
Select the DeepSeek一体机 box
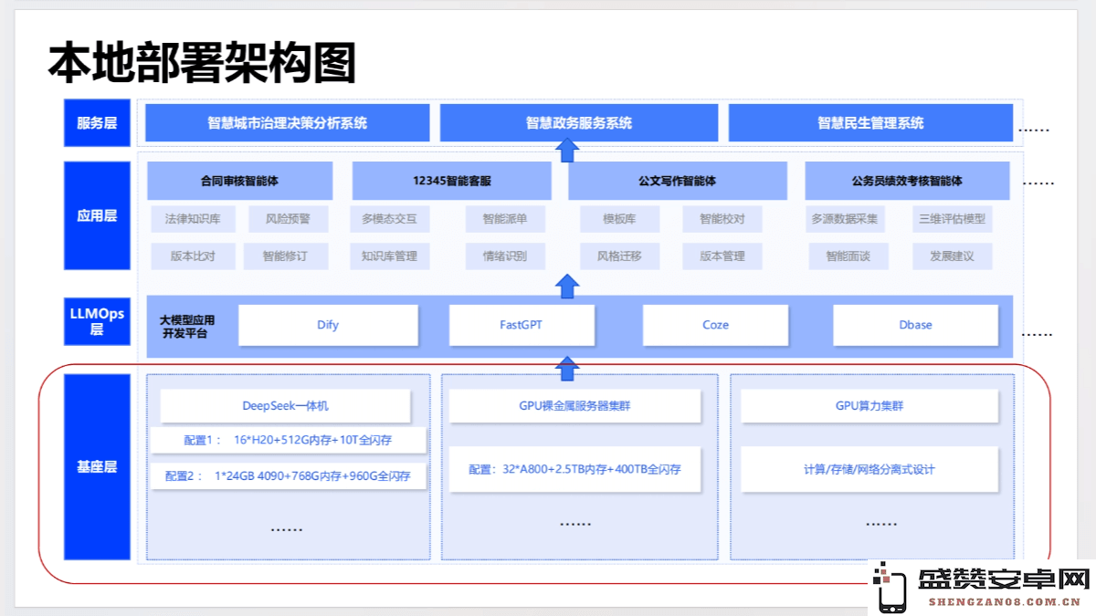(x=285, y=406)
